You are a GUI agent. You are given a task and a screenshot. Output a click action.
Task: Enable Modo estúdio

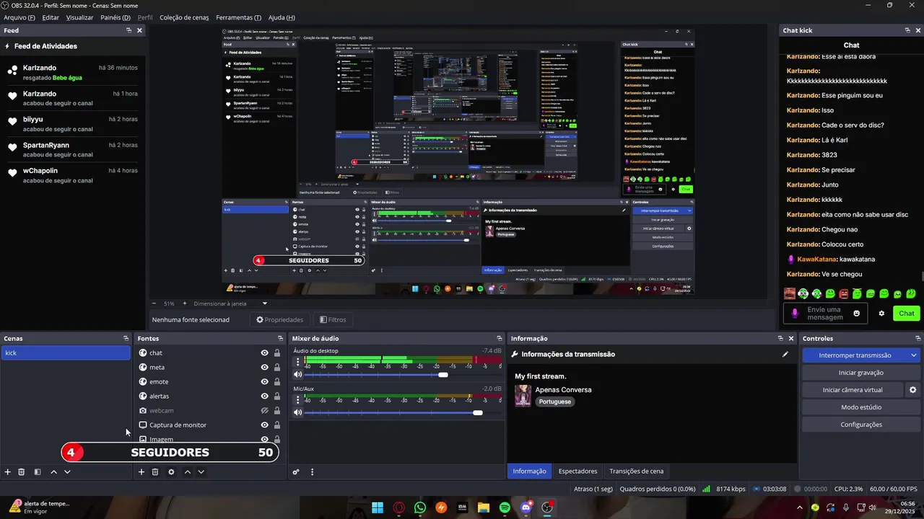(x=860, y=407)
